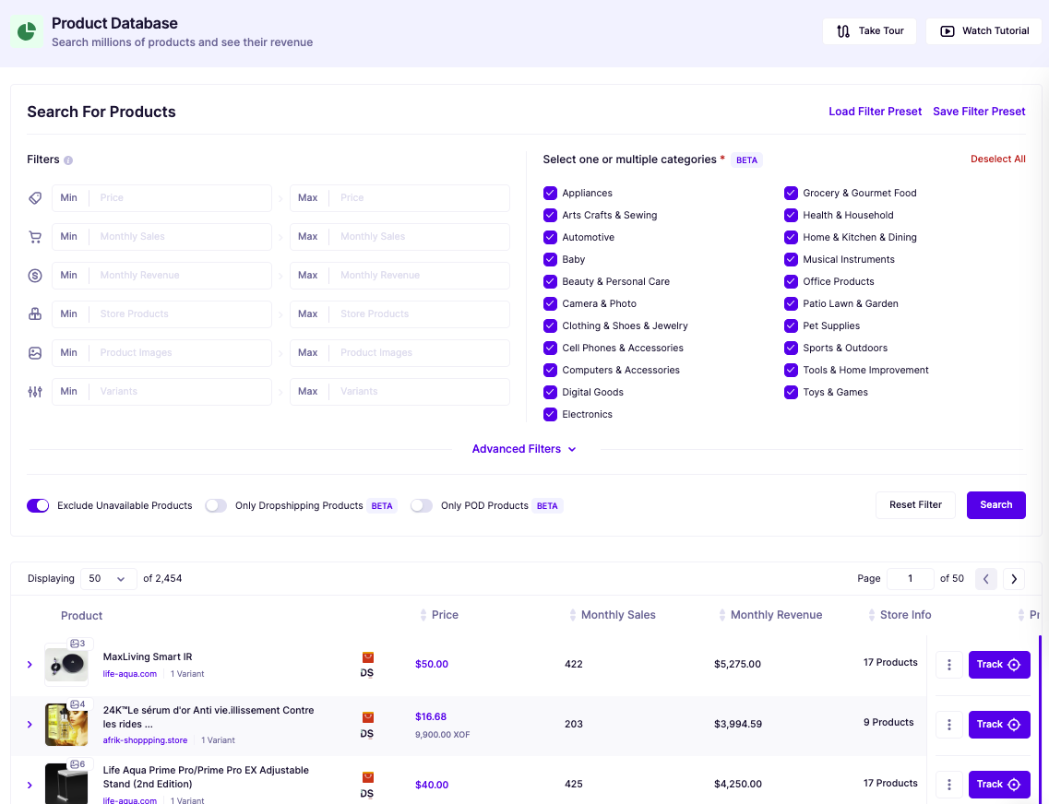Open the Displaying 50 results dropdown
Image resolution: width=1049 pixels, height=804 pixels.
108,578
